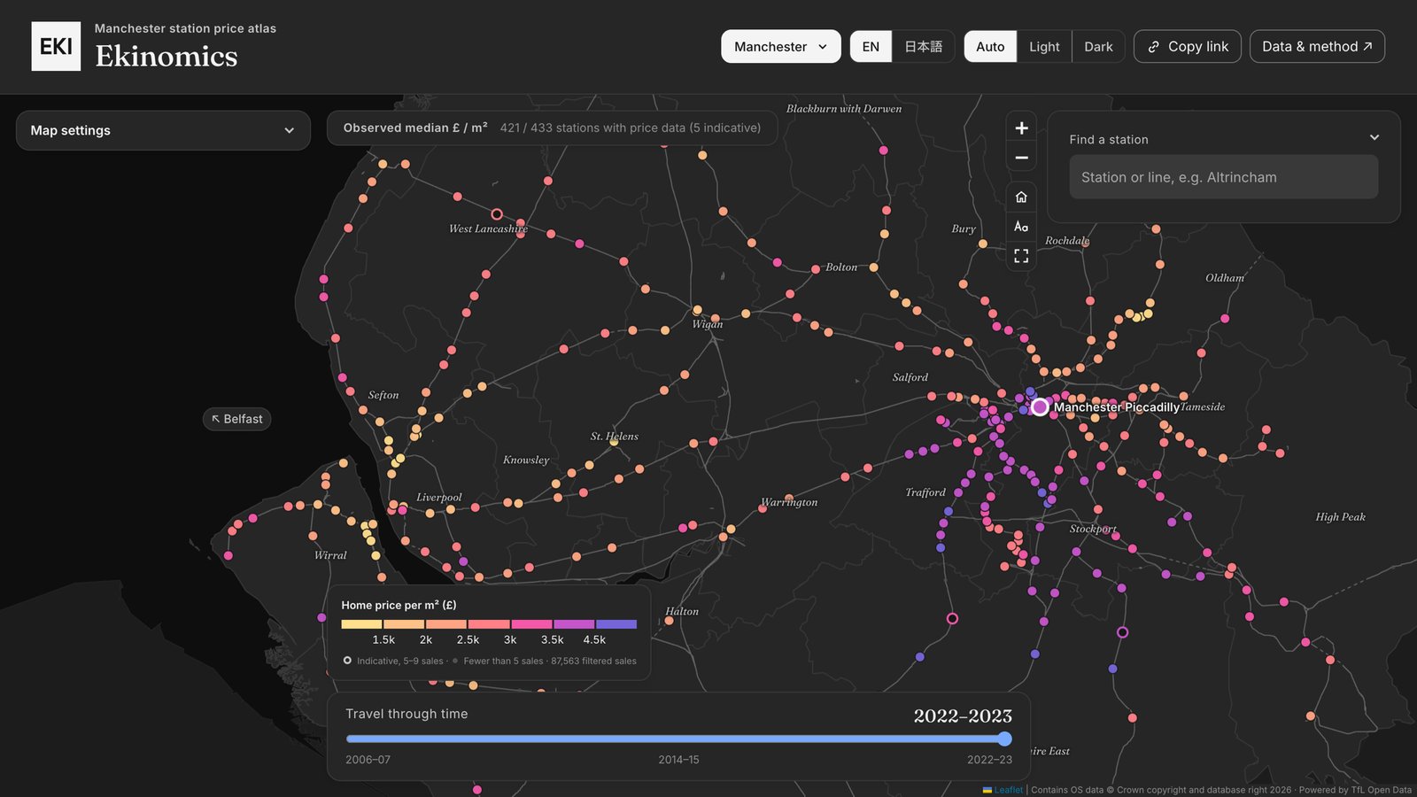This screenshot has width=1417, height=797.
Task: Open the Leaflet attribution link
Action: 1008,790
